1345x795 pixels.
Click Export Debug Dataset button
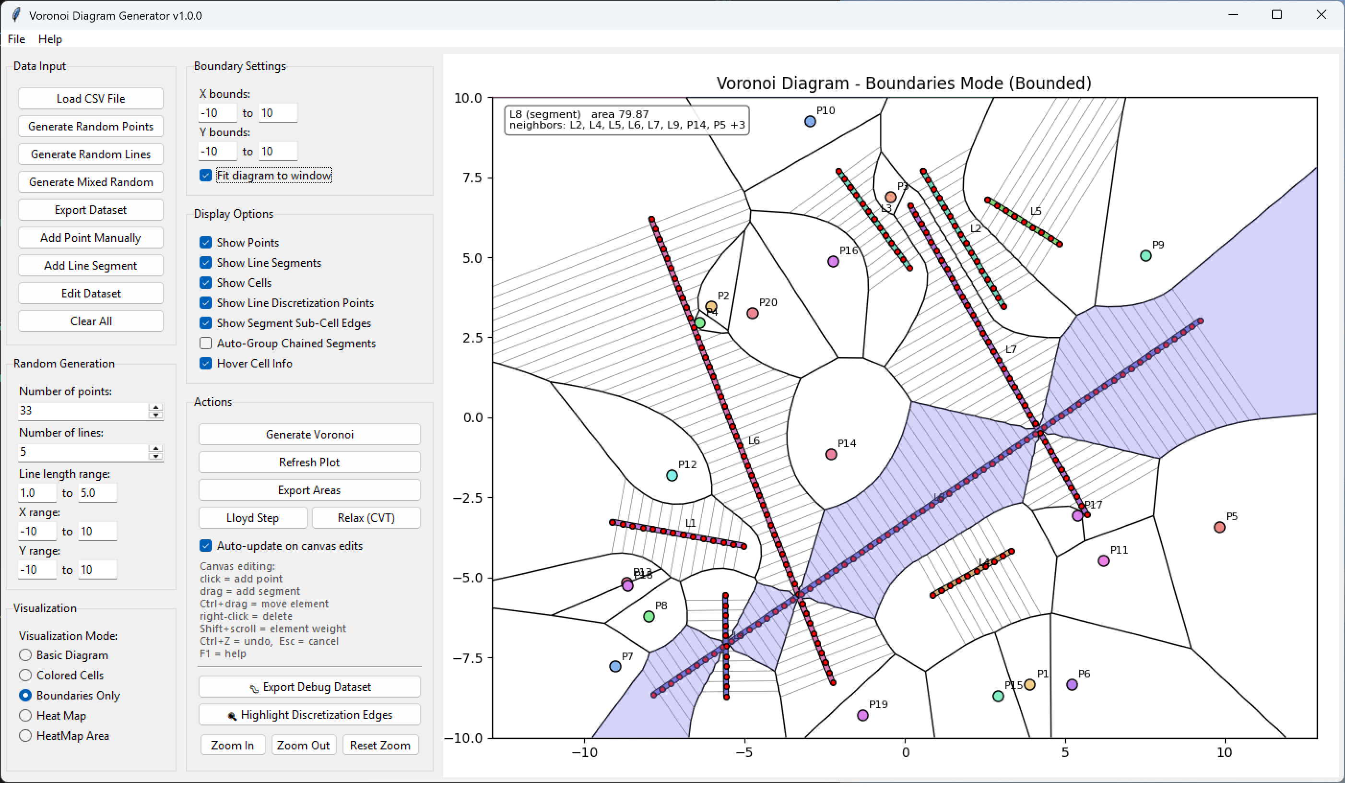point(309,687)
